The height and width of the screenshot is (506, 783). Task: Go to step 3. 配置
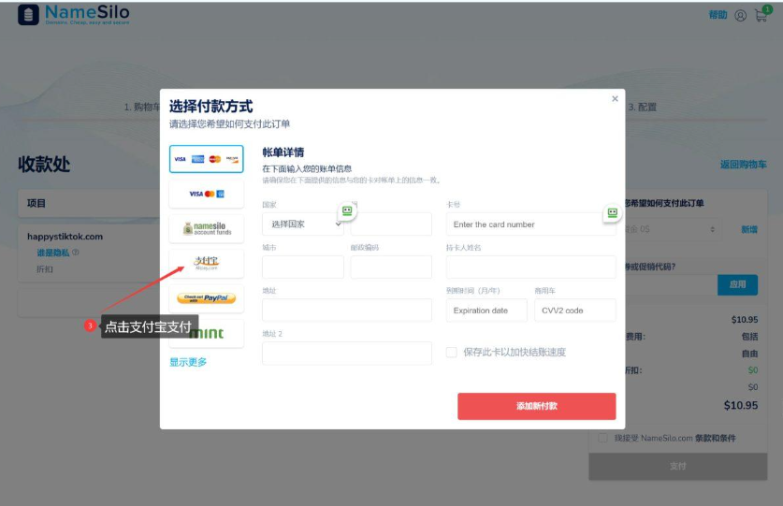(642, 107)
